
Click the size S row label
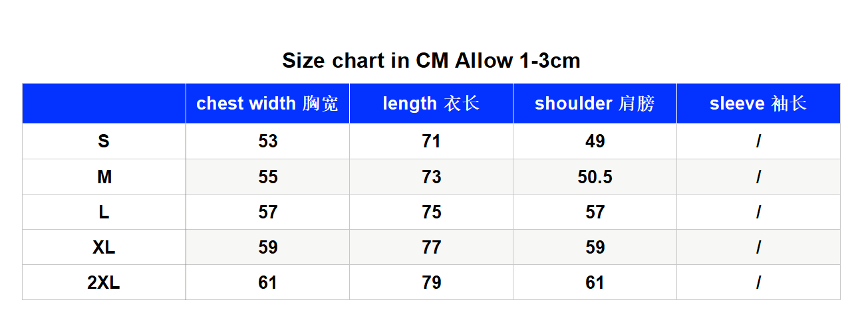click(104, 141)
